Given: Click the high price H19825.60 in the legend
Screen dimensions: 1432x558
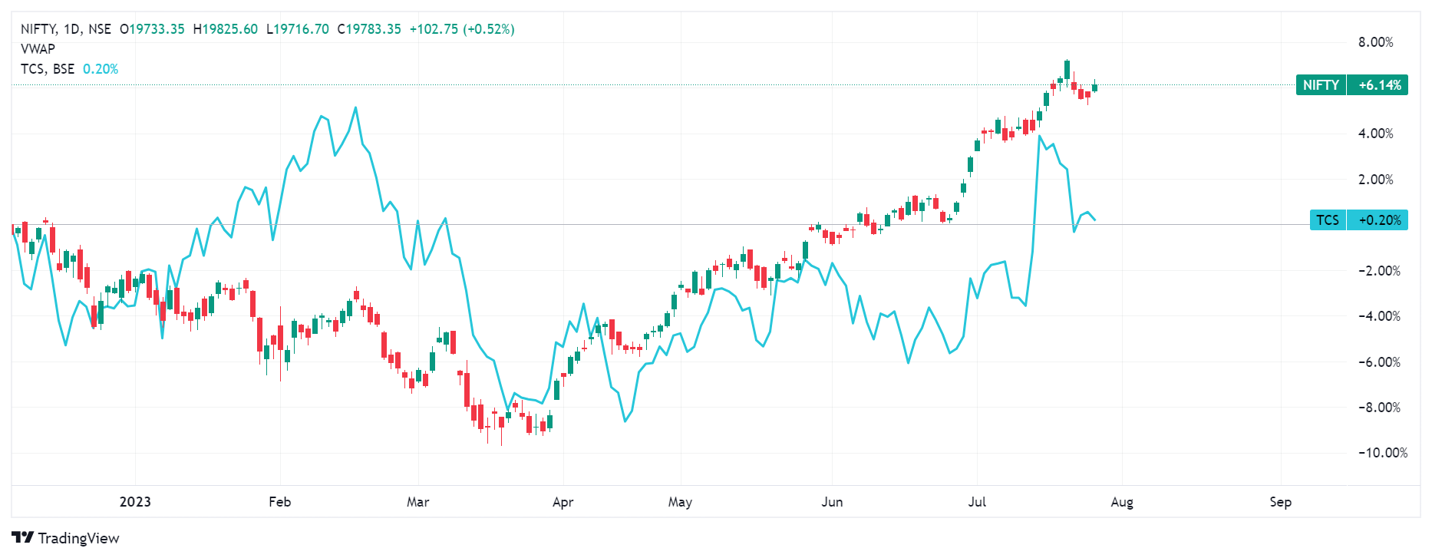Looking at the screenshot, I should pyautogui.click(x=225, y=29).
